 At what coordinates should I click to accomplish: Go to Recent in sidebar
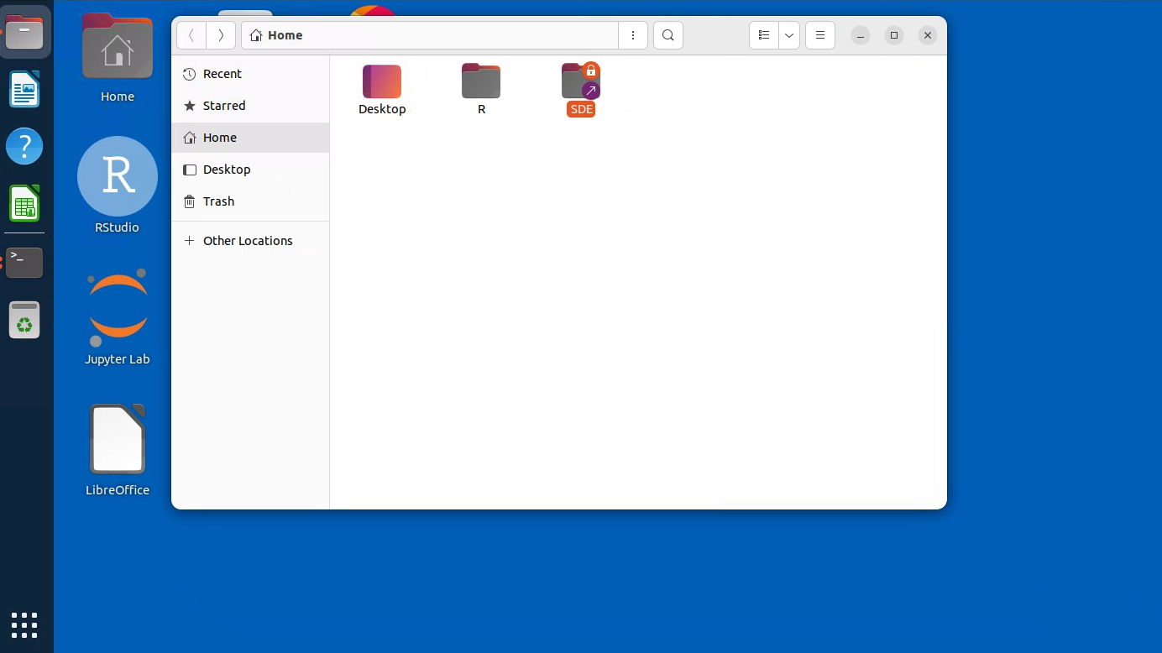pos(222,74)
